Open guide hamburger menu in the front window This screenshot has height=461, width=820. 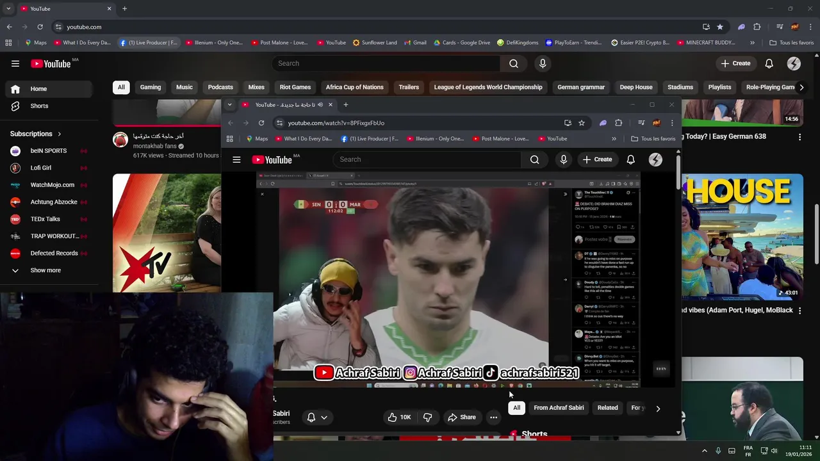click(236, 159)
